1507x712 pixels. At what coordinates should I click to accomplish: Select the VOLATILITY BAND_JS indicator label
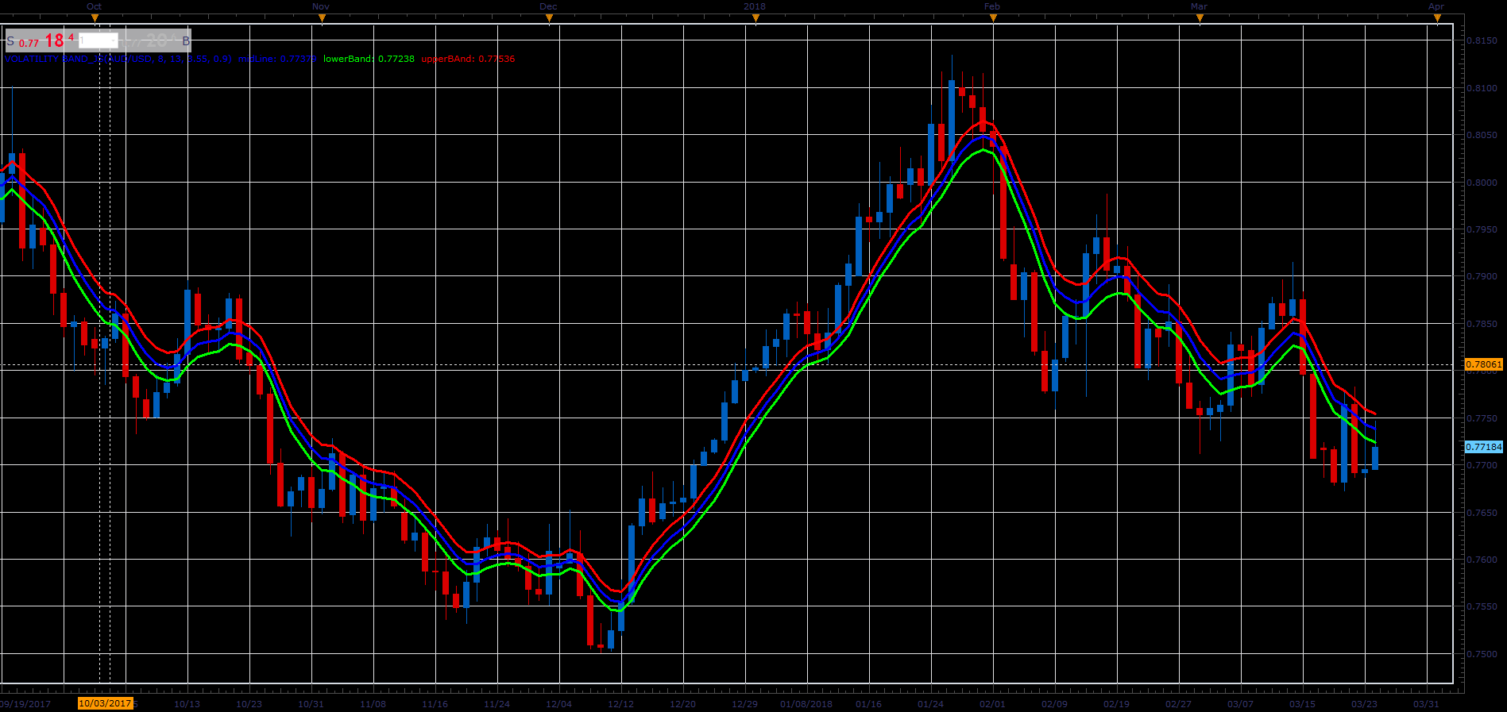[118, 59]
